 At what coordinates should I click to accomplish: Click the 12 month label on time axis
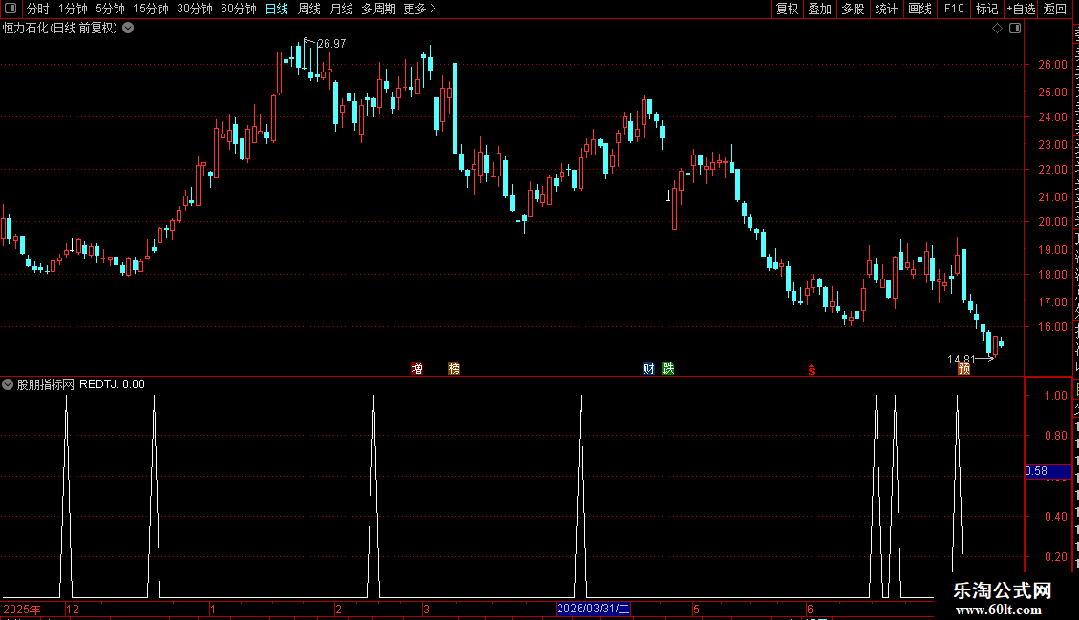(73, 609)
